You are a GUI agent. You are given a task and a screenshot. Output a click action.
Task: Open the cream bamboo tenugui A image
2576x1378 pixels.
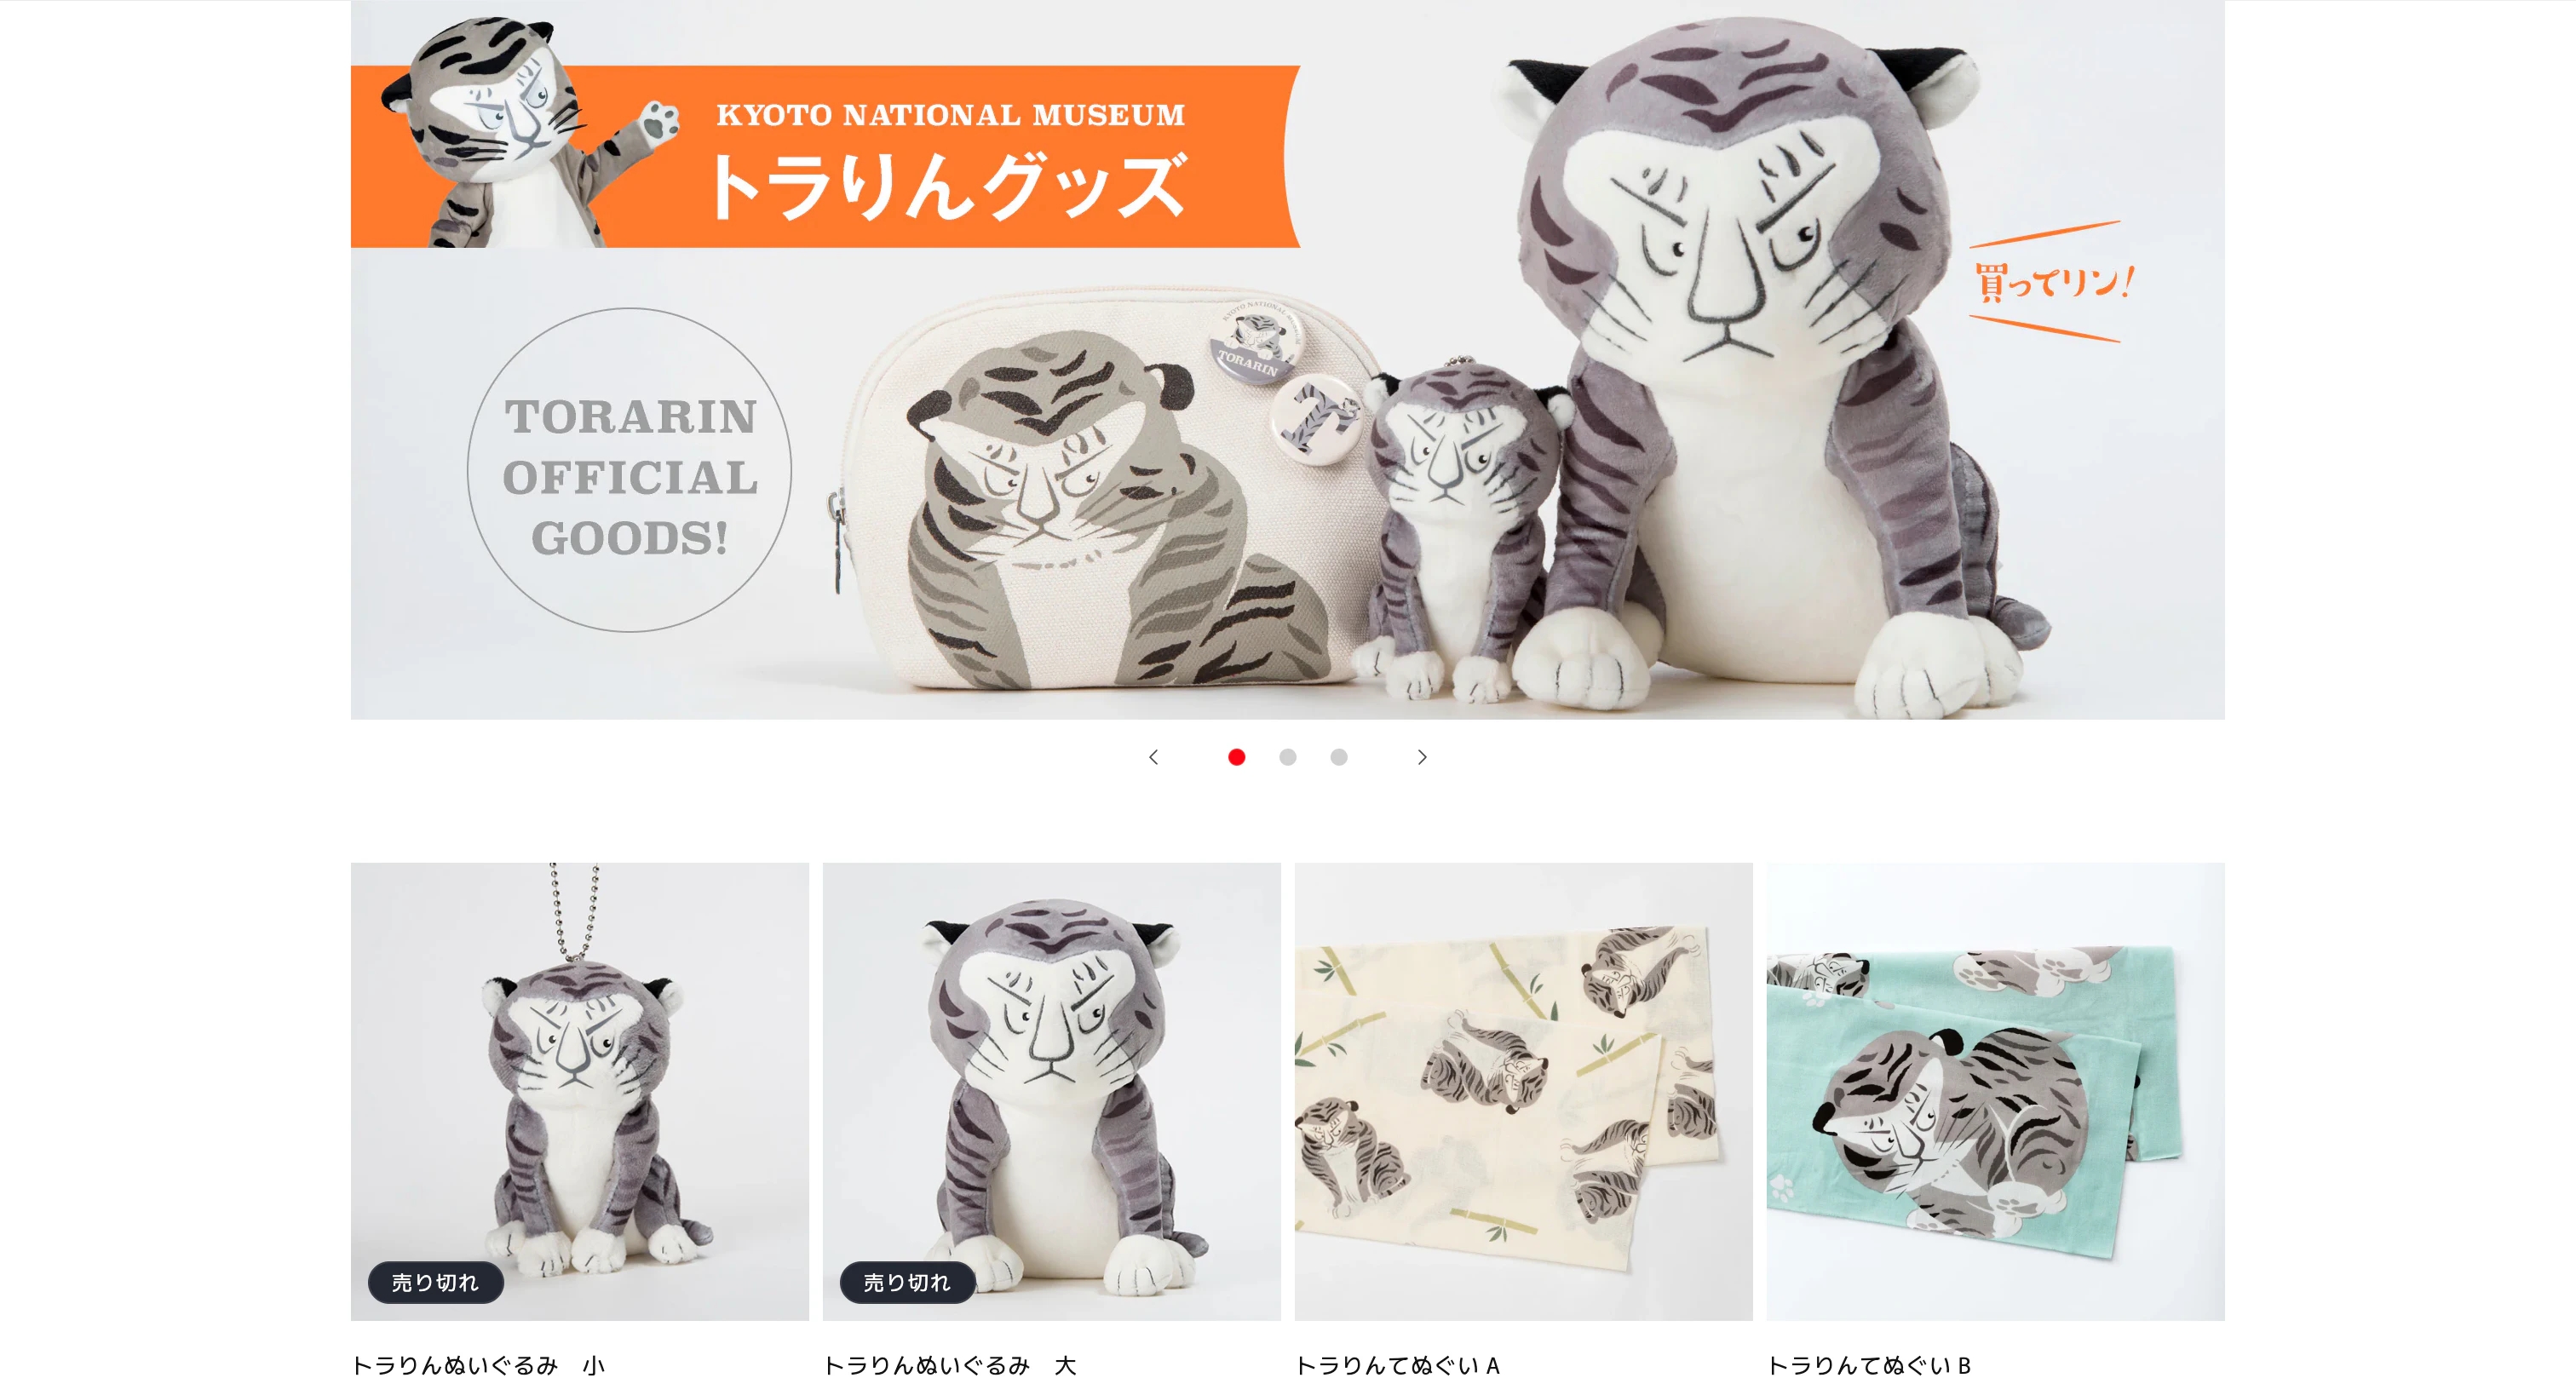pyautogui.click(x=1524, y=1091)
